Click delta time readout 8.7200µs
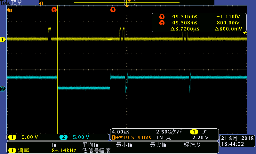 pyautogui.click(x=185, y=29)
